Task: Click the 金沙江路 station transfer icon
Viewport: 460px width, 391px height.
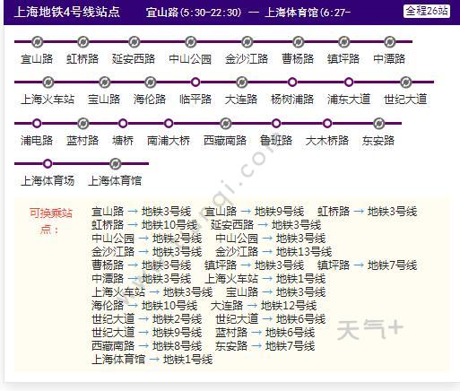Action: point(247,42)
